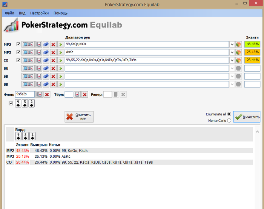Viewport: 264px width, 209px height.
Task: Open card picker for MP2 row
Action: click(39, 45)
